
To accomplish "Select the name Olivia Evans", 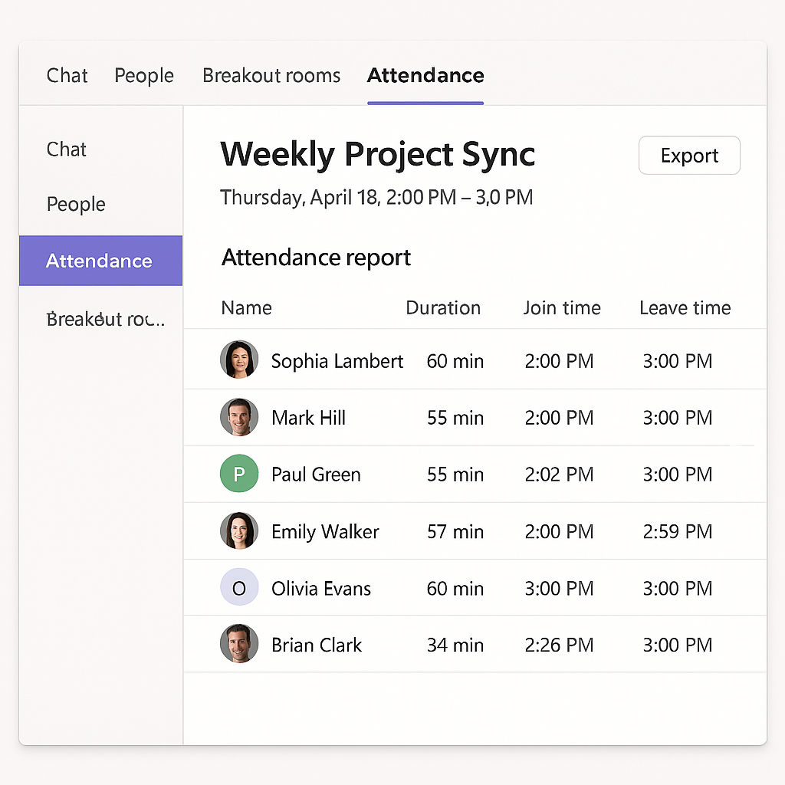I will (x=321, y=588).
